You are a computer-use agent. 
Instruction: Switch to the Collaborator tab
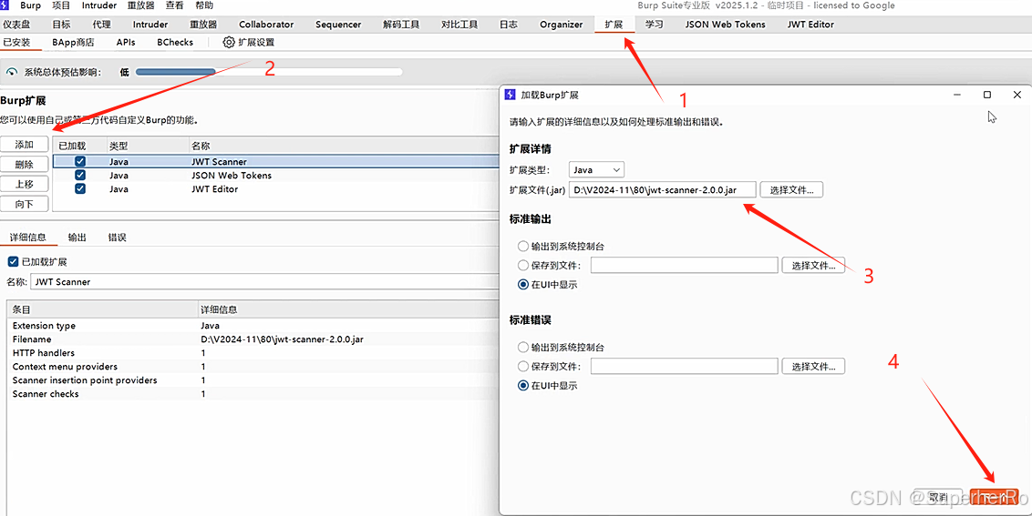coord(266,25)
